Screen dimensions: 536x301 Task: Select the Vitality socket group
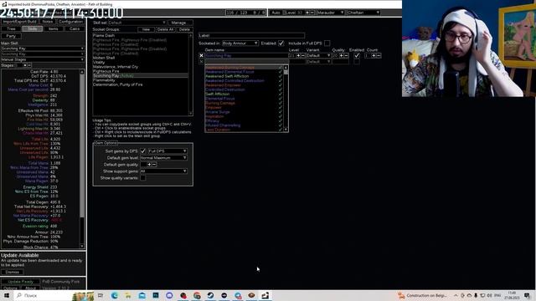pos(140,62)
